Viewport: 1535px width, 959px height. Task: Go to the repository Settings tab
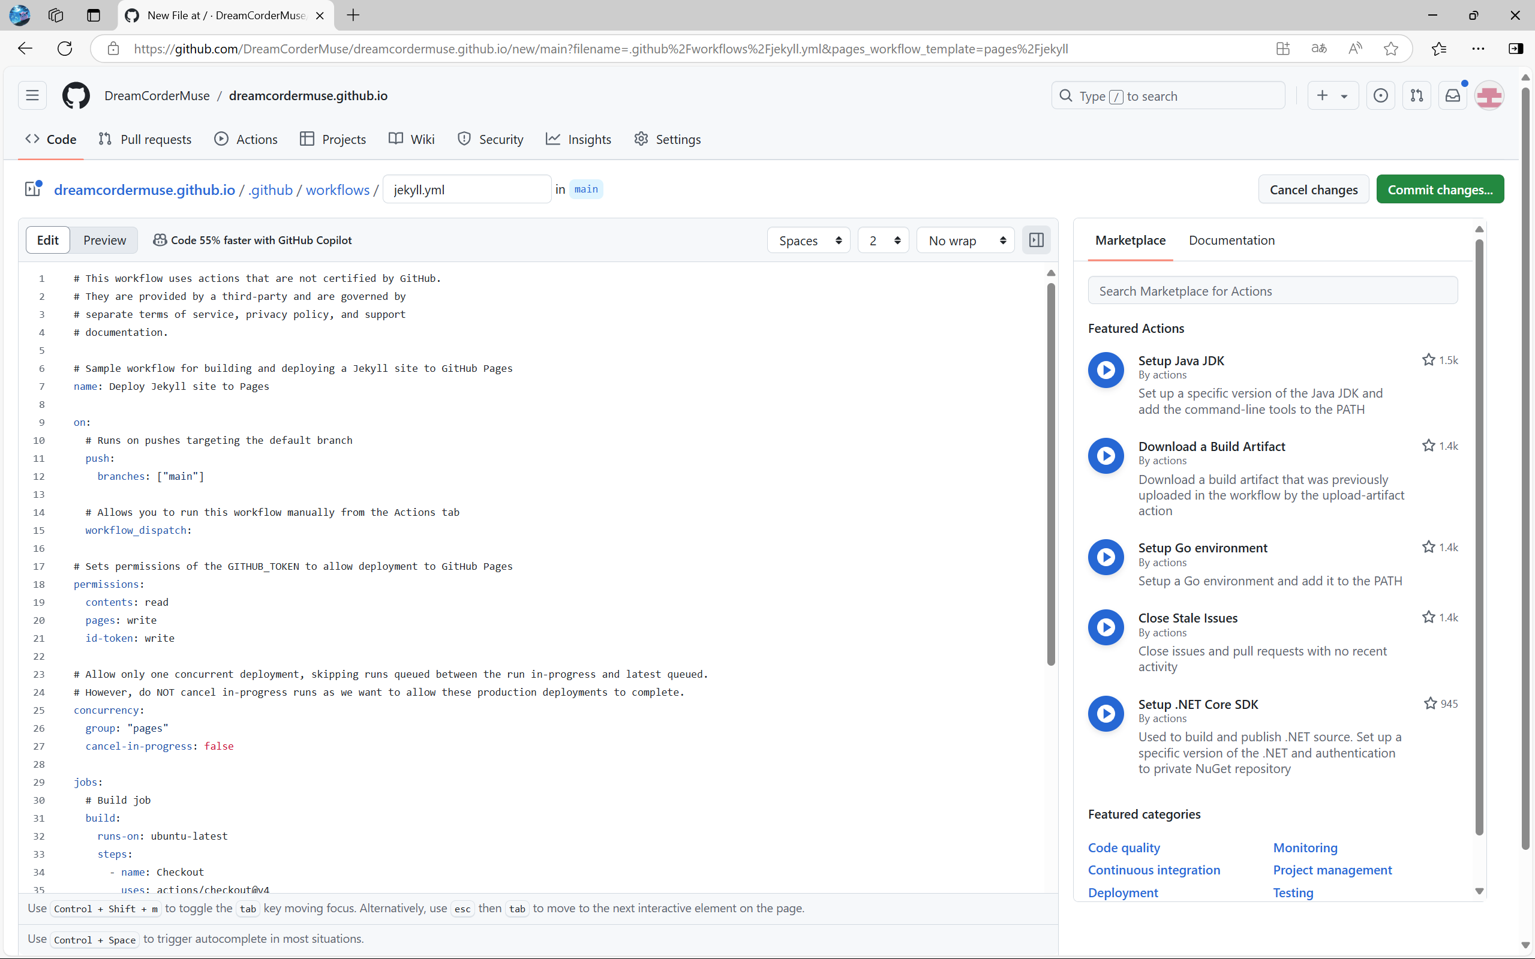pos(667,139)
